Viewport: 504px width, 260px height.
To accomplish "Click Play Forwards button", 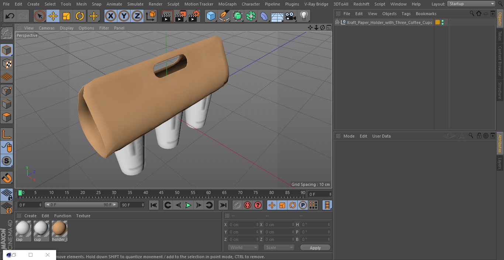I will 188,205.
